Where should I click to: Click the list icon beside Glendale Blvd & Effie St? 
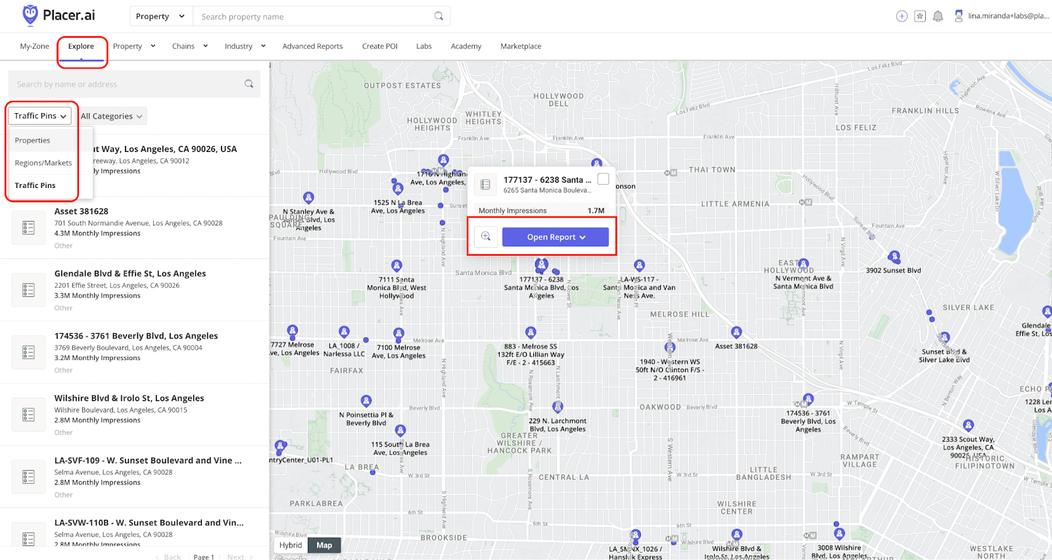click(28, 290)
